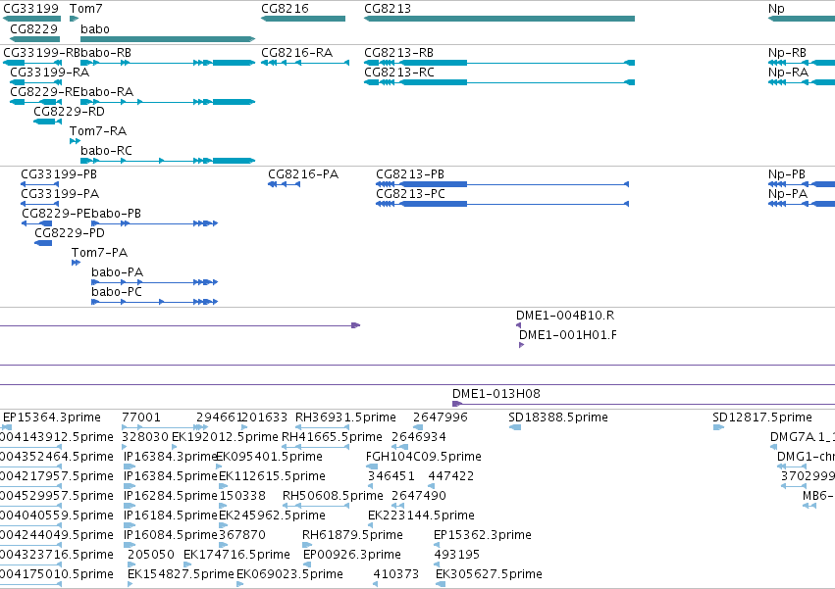The width and height of the screenshot is (835, 589).
Task: Click the EP15362.3prime EST label
Action: point(483,536)
